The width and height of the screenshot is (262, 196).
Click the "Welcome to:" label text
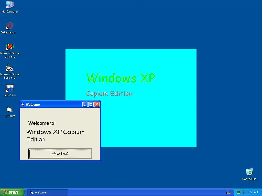coord(42,123)
